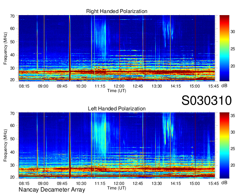Click 30 MHz tick on Left Handed frequency axis
Viewport: 239px width, 194px height.
(x=13, y=165)
